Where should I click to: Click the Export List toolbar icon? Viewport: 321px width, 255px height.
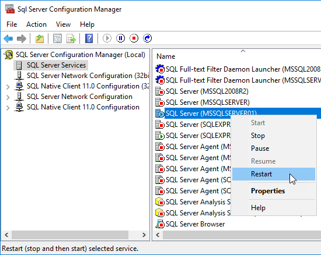click(x=71, y=38)
